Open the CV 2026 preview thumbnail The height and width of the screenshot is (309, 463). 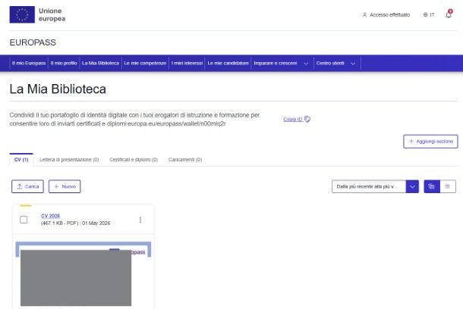(x=83, y=274)
